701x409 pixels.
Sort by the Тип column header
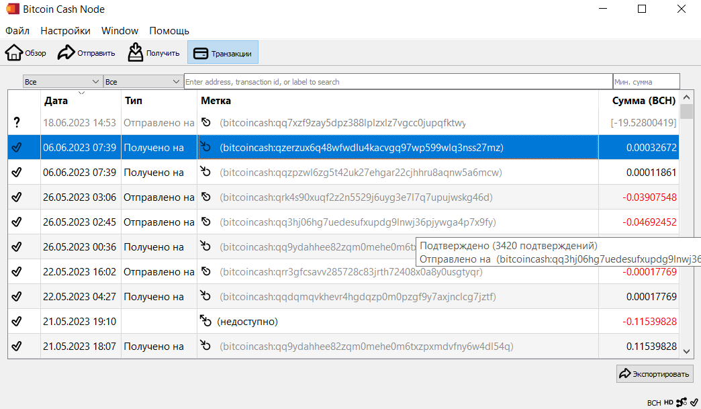click(x=158, y=101)
